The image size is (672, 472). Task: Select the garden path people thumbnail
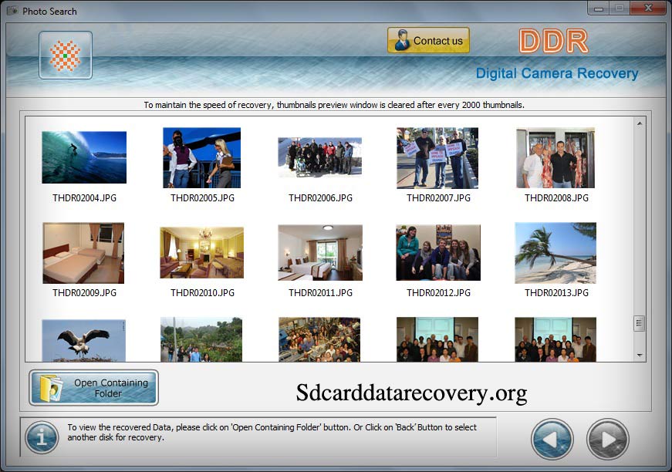point(201,339)
